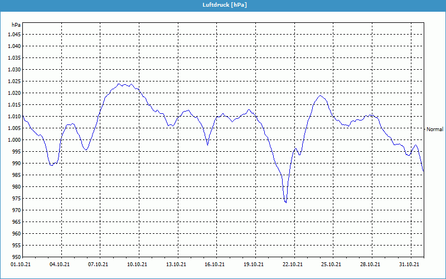Click the 28.10.21 date label

click(370, 264)
